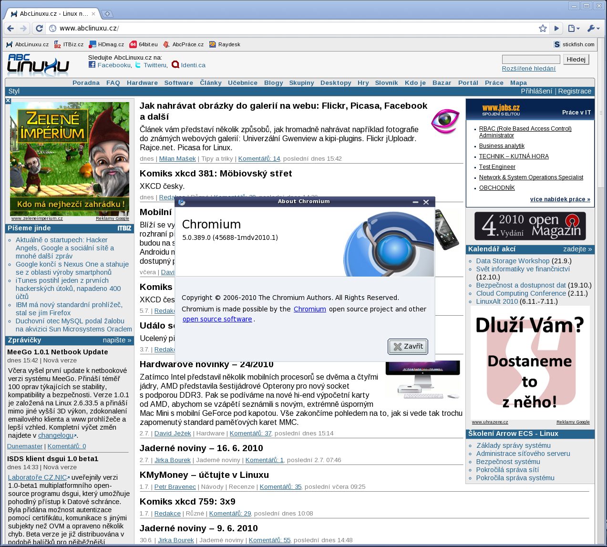Open the ITBiz.cz bookmark
Screen dimensions: 607x547
(69, 44)
